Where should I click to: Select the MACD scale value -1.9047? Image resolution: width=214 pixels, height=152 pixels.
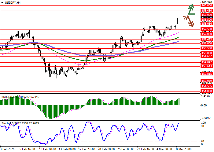click(206, 118)
